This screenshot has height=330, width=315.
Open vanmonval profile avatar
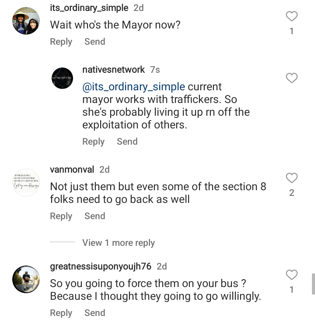[x=26, y=182]
